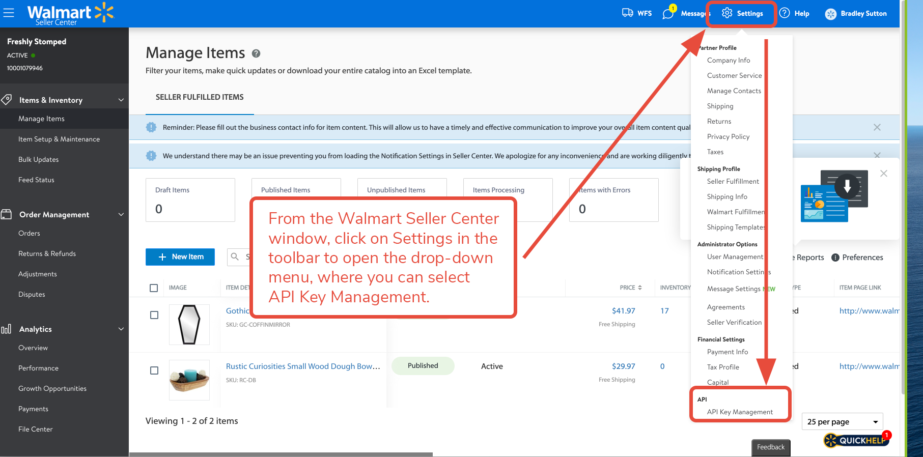Open Rustic Curiosities Small Wood Dough Bowl link
The height and width of the screenshot is (457, 923).
pos(303,366)
